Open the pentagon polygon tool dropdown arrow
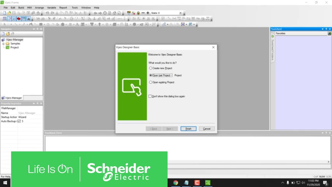 coord(66,24)
